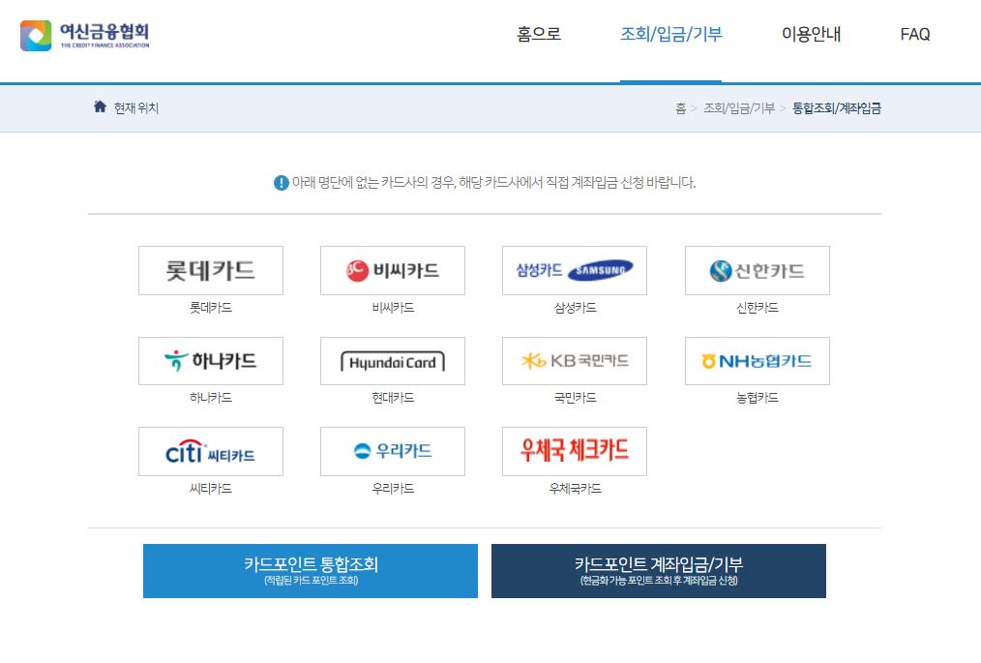Go to 홈으로 menu

539,34
